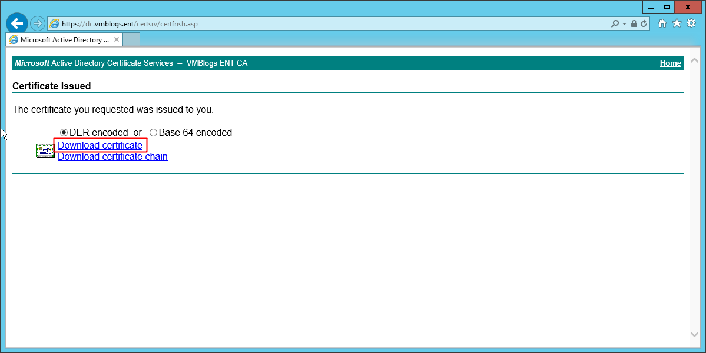Click the browser Back arrow button

click(17, 23)
